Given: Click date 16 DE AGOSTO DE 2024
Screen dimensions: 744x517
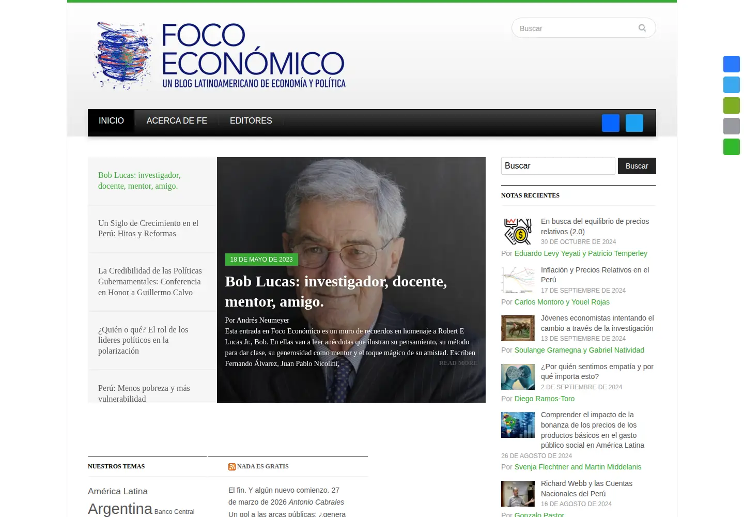Looking at the screenshot, I should pos(576,504).
